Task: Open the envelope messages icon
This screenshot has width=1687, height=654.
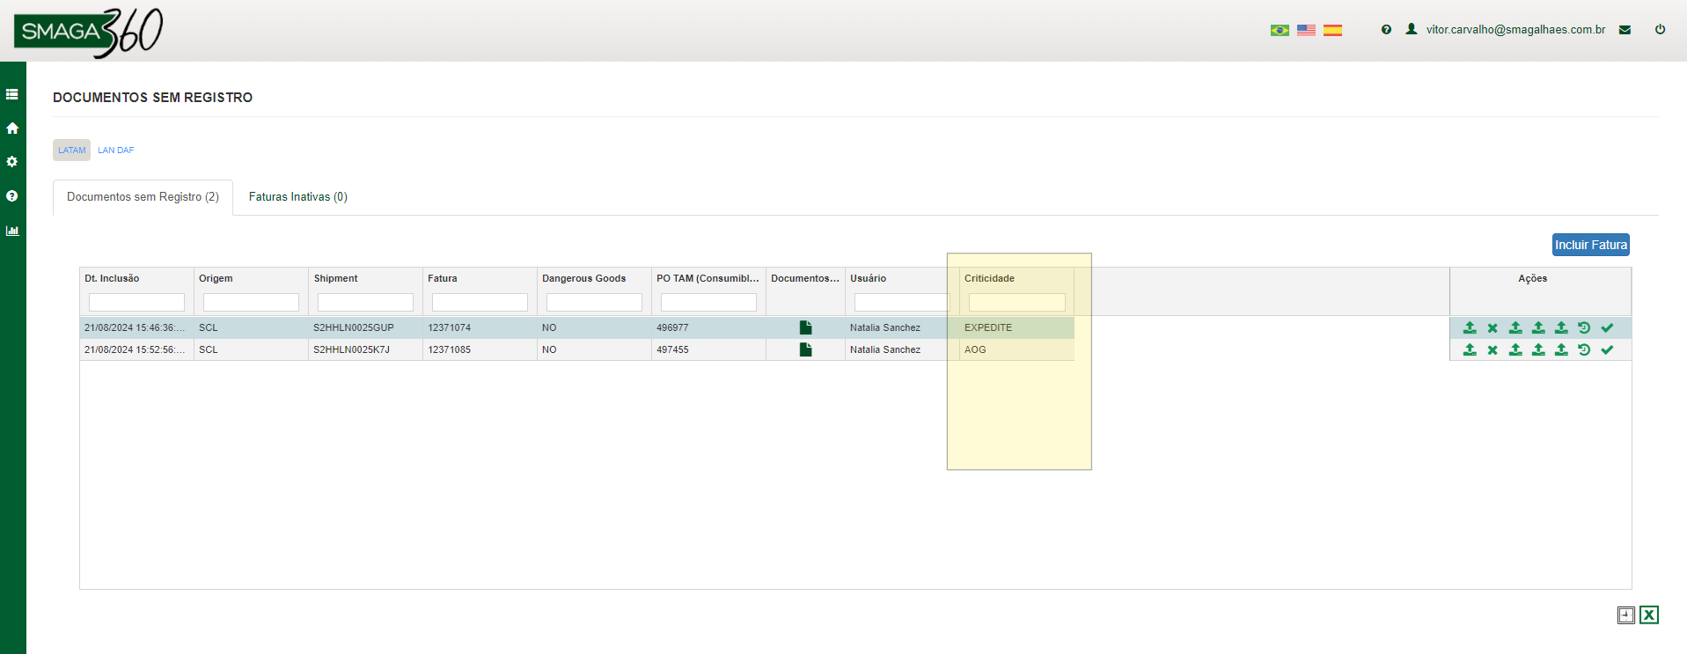Action: [x=1625, y=30]
